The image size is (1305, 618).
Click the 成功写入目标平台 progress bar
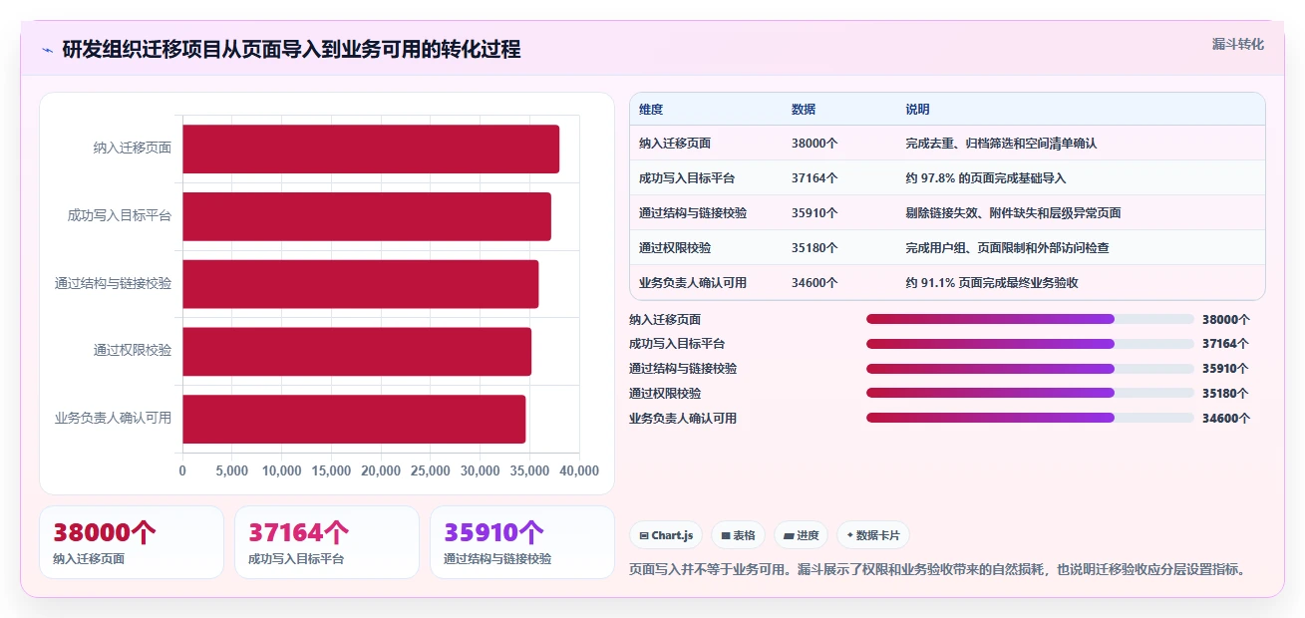click(1030, 344)
